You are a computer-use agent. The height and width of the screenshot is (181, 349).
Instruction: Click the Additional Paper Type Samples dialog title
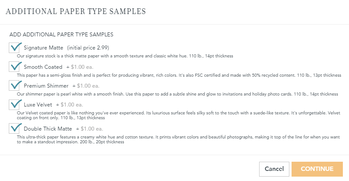pos(76,11)
